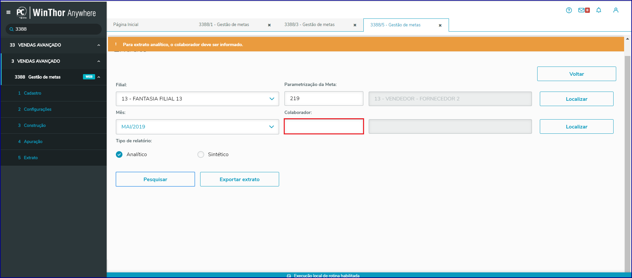Click the disabled Colaborador name field
Screen dimensions: 632x278
(x=450, y=126)
